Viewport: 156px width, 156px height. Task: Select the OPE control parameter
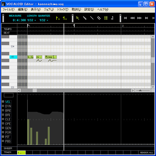tap(8, 124)
